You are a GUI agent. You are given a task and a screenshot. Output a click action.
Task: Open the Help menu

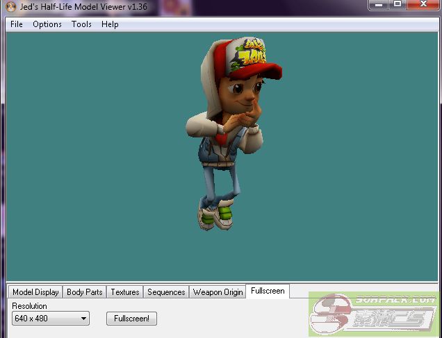click(110, 24)
